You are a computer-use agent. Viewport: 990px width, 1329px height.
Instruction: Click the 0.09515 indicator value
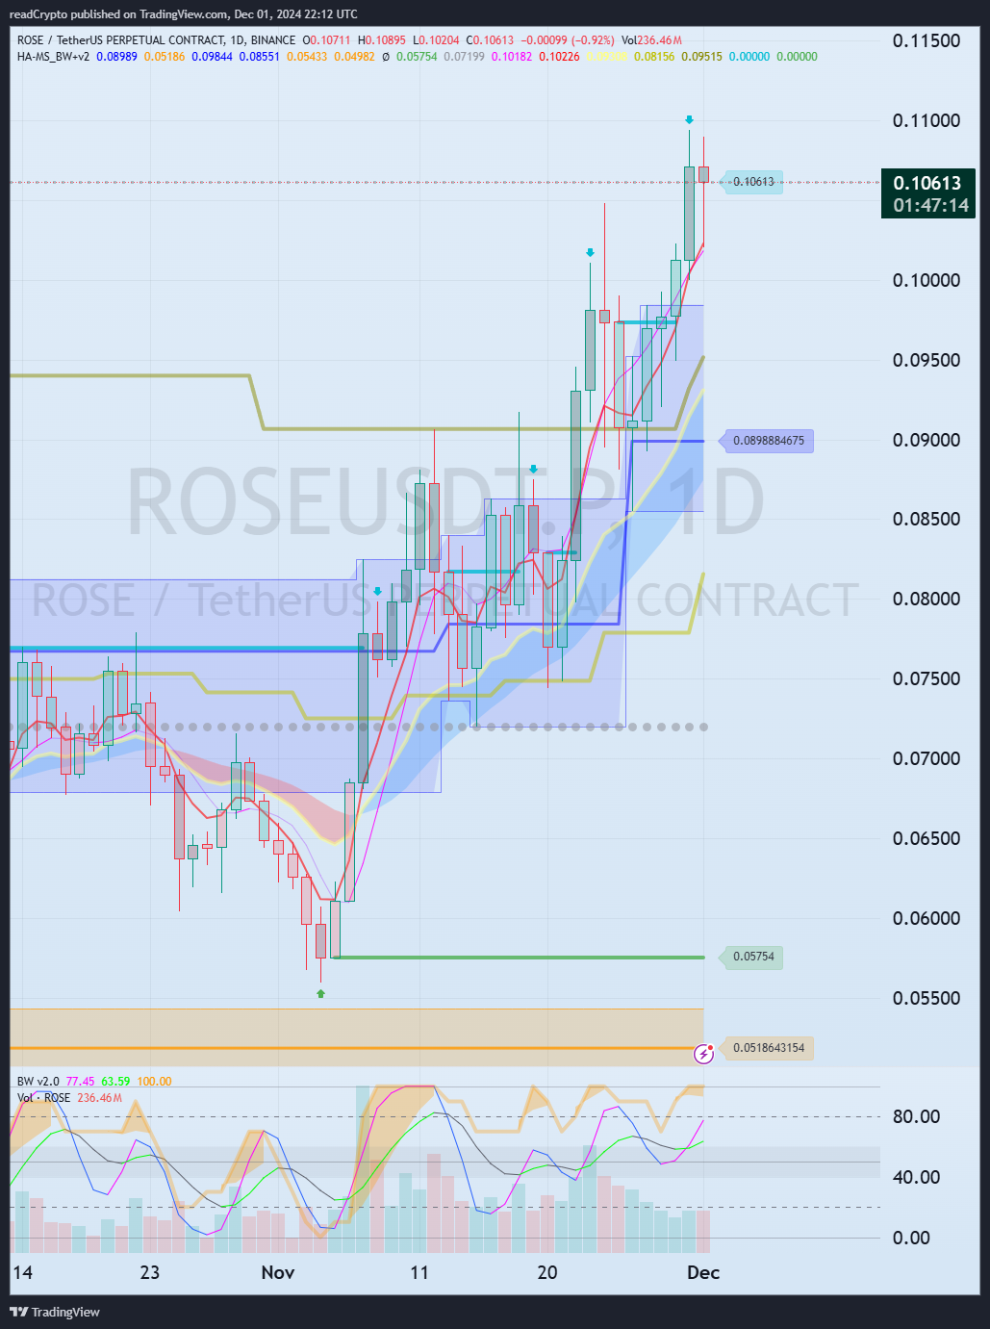click(702, 57)
